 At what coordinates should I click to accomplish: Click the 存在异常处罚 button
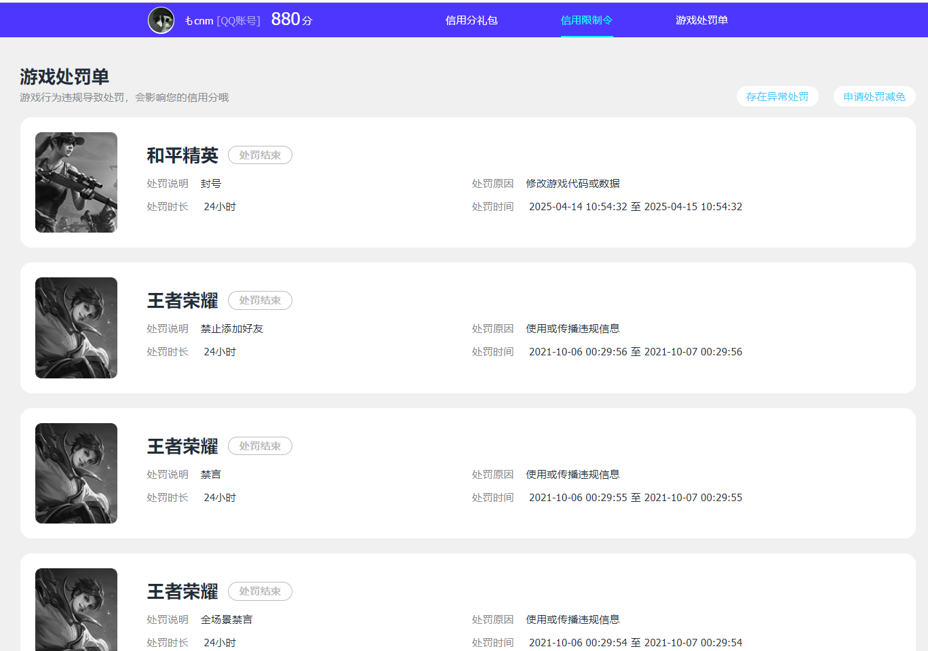pos(777,97)
